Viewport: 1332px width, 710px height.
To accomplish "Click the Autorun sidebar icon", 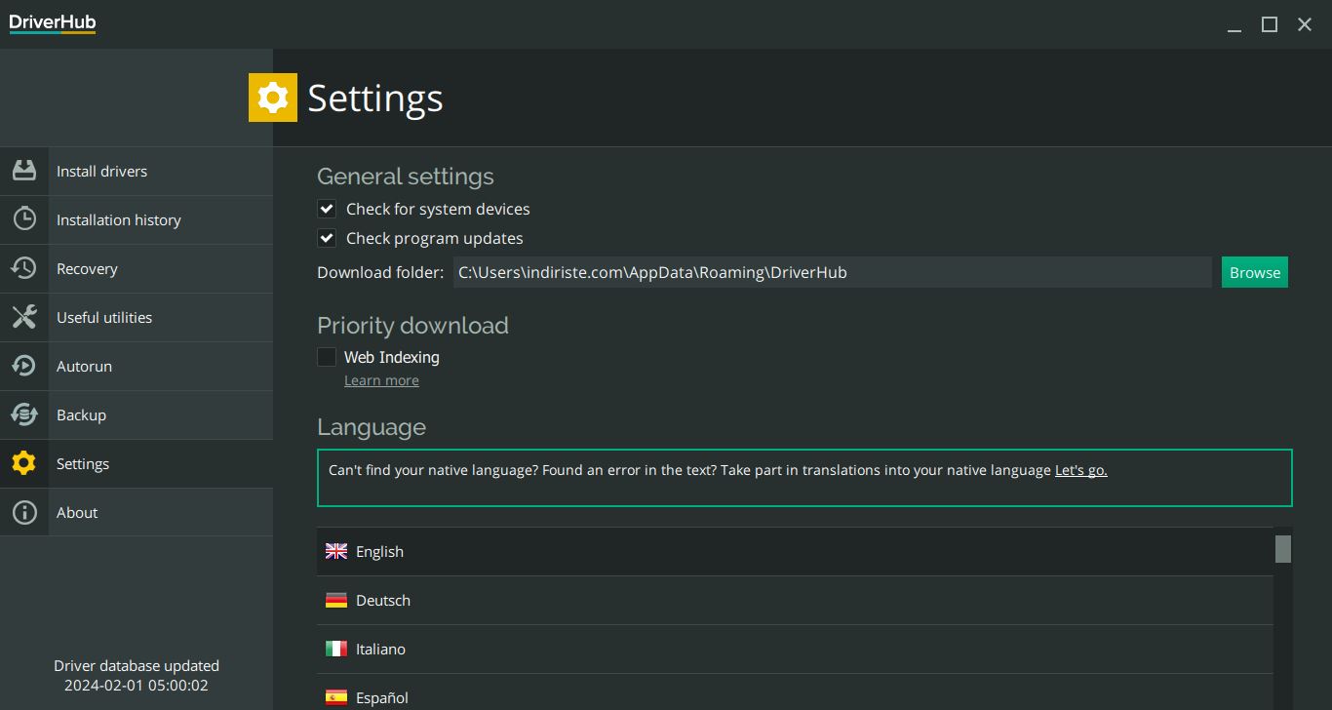I will pyautogui.click(x=24, y=366).
